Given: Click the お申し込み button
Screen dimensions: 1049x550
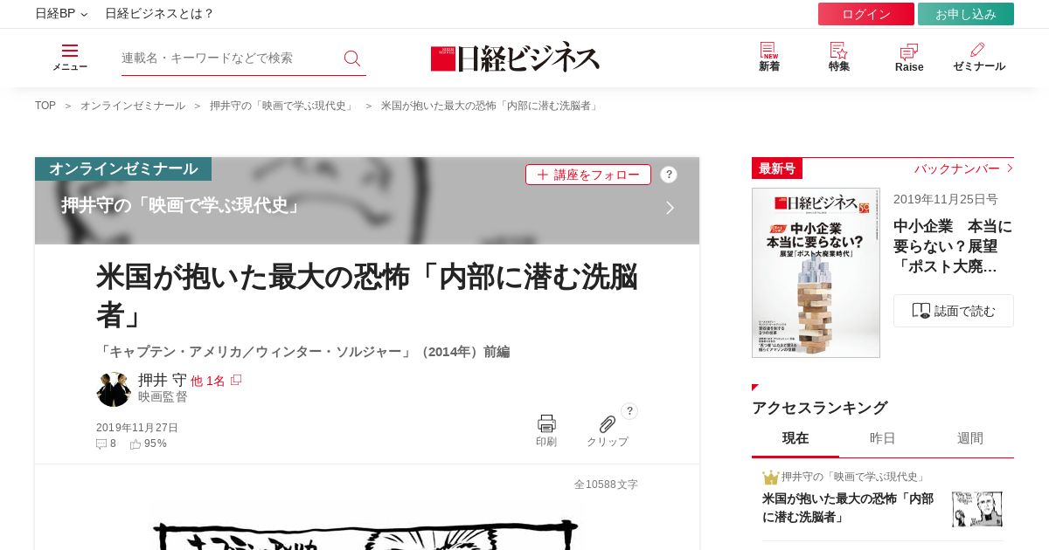Looking at the screenshot, I should (966, 14).
